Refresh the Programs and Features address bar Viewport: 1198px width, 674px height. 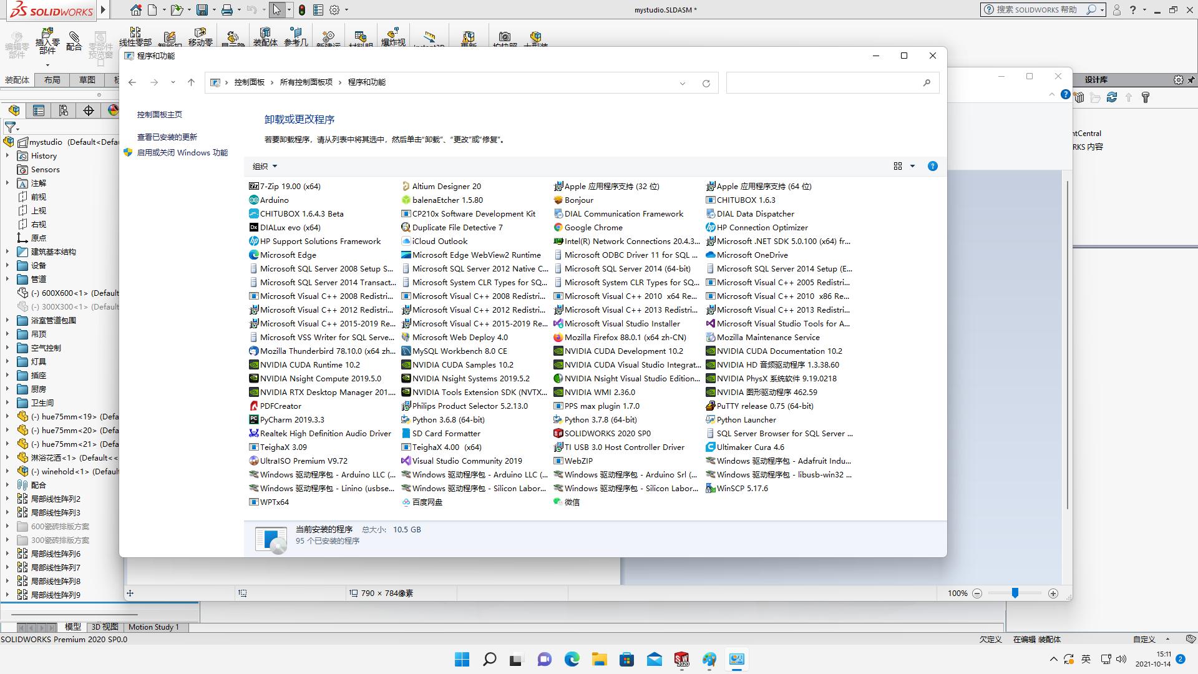tap(706, 83)
